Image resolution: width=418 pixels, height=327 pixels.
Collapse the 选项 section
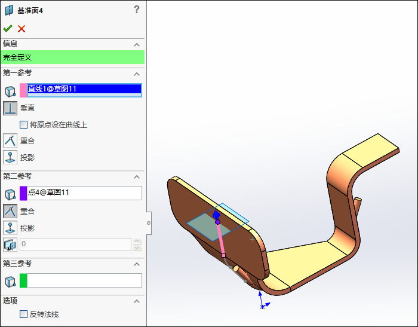tap(137, 301)
